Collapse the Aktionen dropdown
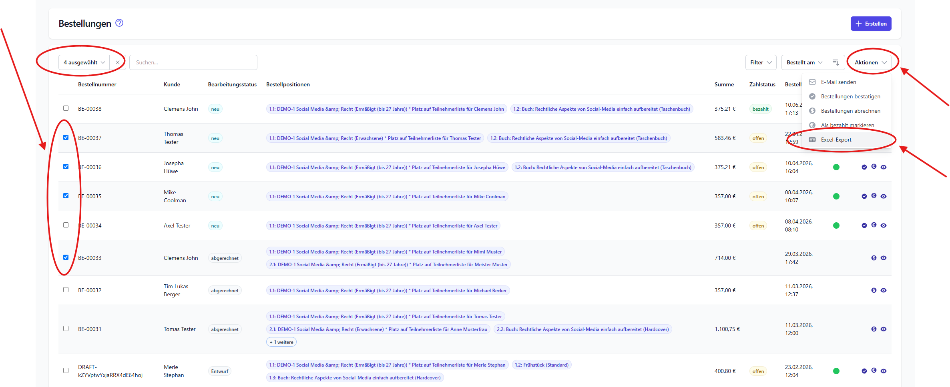 (x=871, y=62)
